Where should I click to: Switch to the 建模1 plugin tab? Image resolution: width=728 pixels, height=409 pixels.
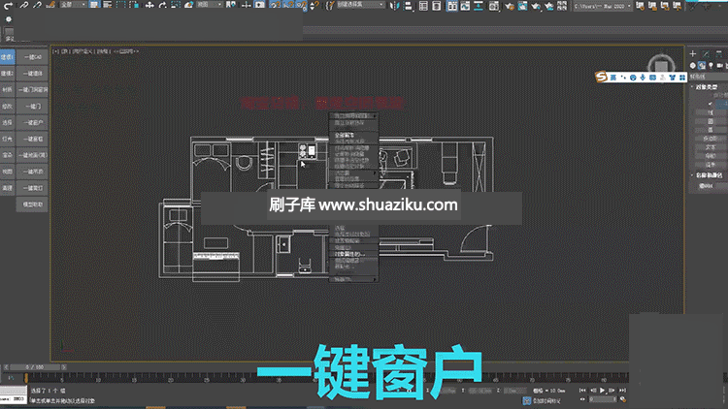[8, 57]
